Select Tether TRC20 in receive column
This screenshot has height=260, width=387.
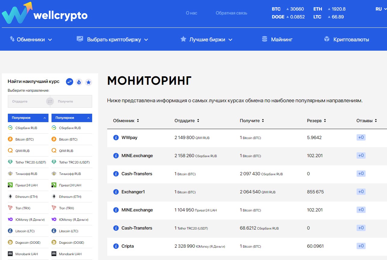(x=72, y=162)
